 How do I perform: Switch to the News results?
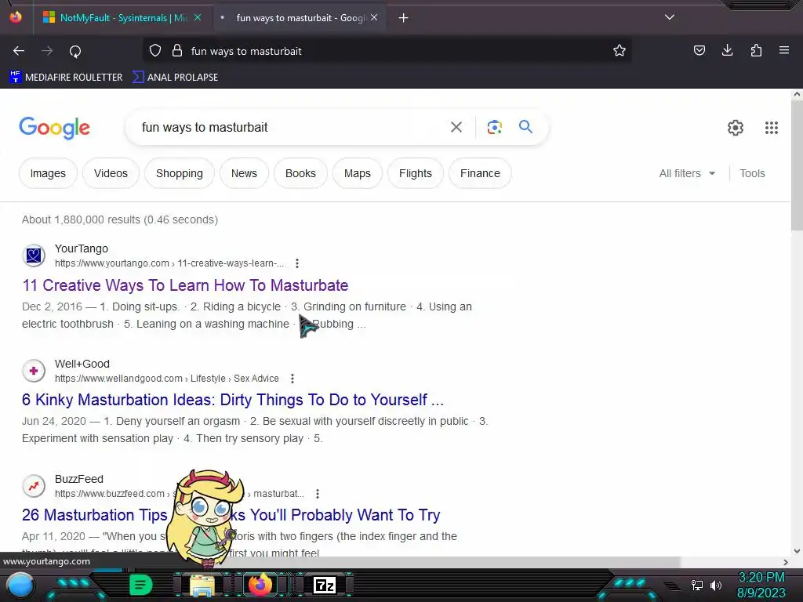tap(244, 173)
